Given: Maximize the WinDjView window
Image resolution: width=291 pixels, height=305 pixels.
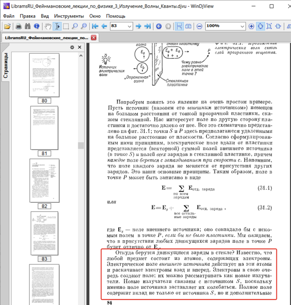Looking at the screenshot, I should (272, 6).
